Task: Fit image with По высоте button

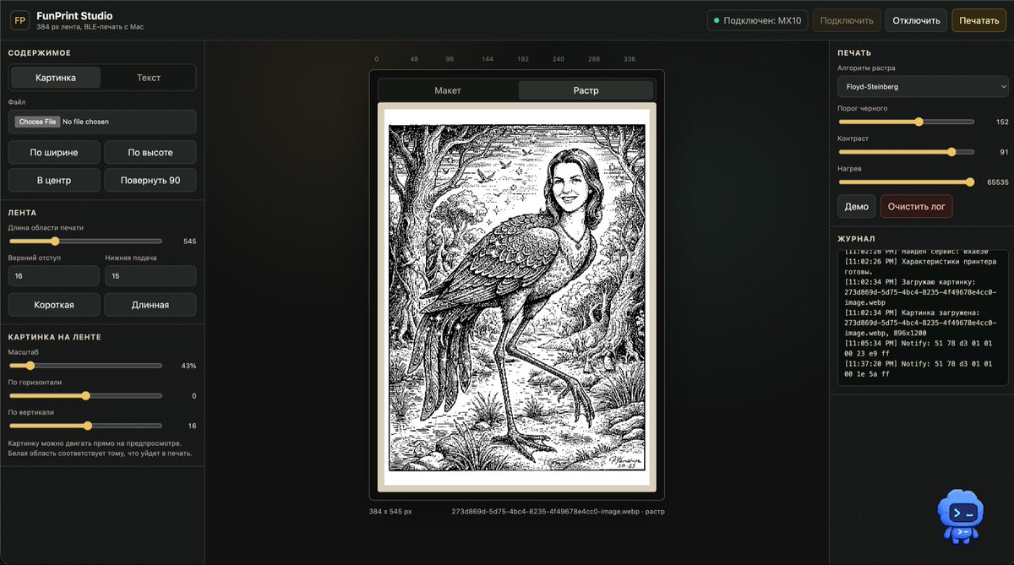Action: pyautogui.click(x=150, y=153)
